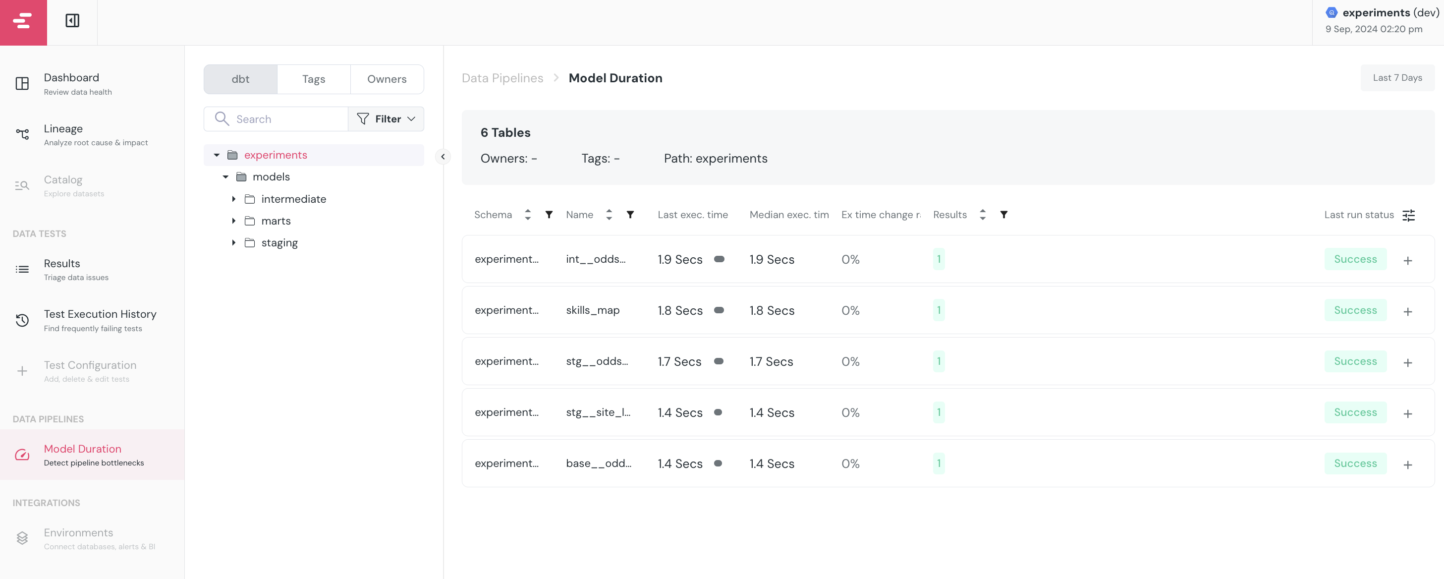Click the Environments layers icon
The height and width of the screenshot is (579, 1444).
pyautogui.click(x=22, y=538)
